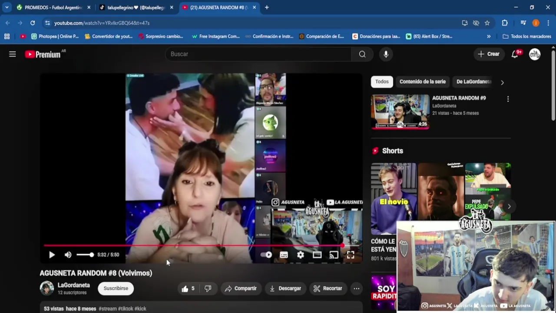556x313 pixels.
Task: Select the Todos filter chip
Action: click(x=382, y=82)
